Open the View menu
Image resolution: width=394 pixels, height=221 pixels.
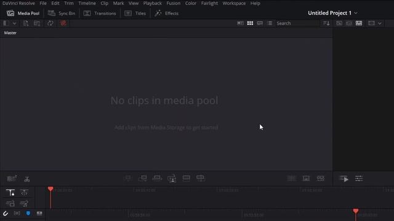(x=134, y=3)
